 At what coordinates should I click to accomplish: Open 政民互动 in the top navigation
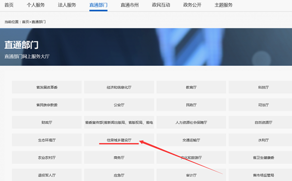click(161, 5)
